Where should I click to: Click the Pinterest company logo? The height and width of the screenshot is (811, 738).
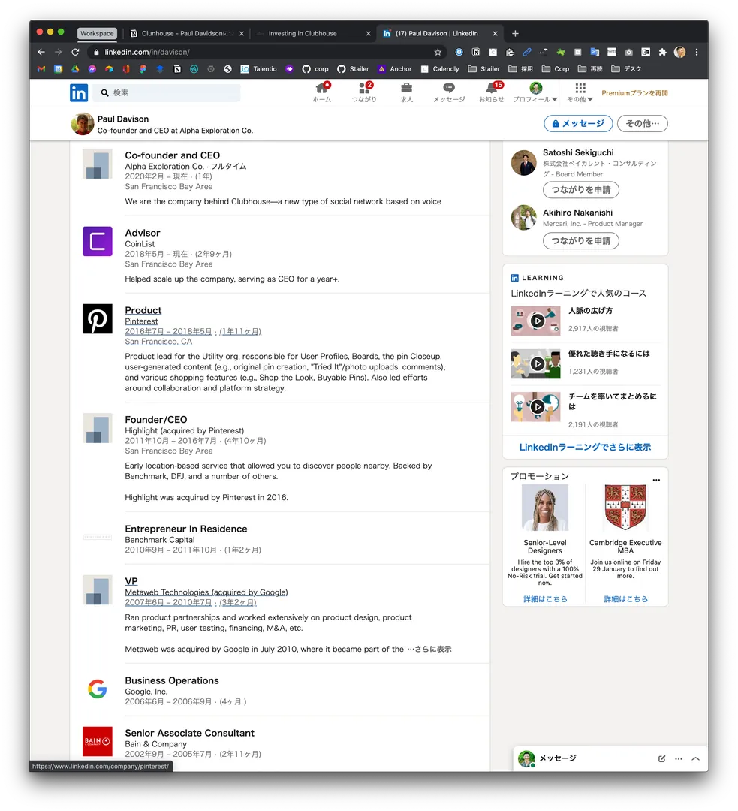98,319
